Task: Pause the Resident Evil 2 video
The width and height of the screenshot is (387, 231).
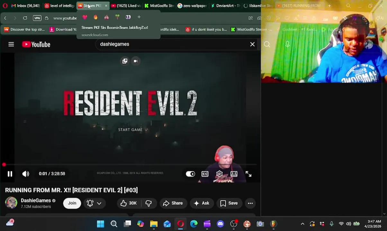Action: pyautogui.click(x=10, y=174)
